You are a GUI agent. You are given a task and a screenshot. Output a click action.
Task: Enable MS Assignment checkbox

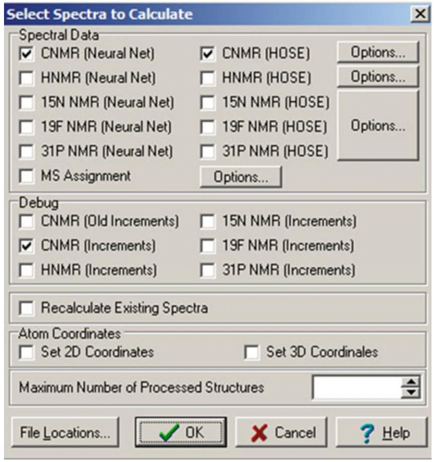click(27, 176)
